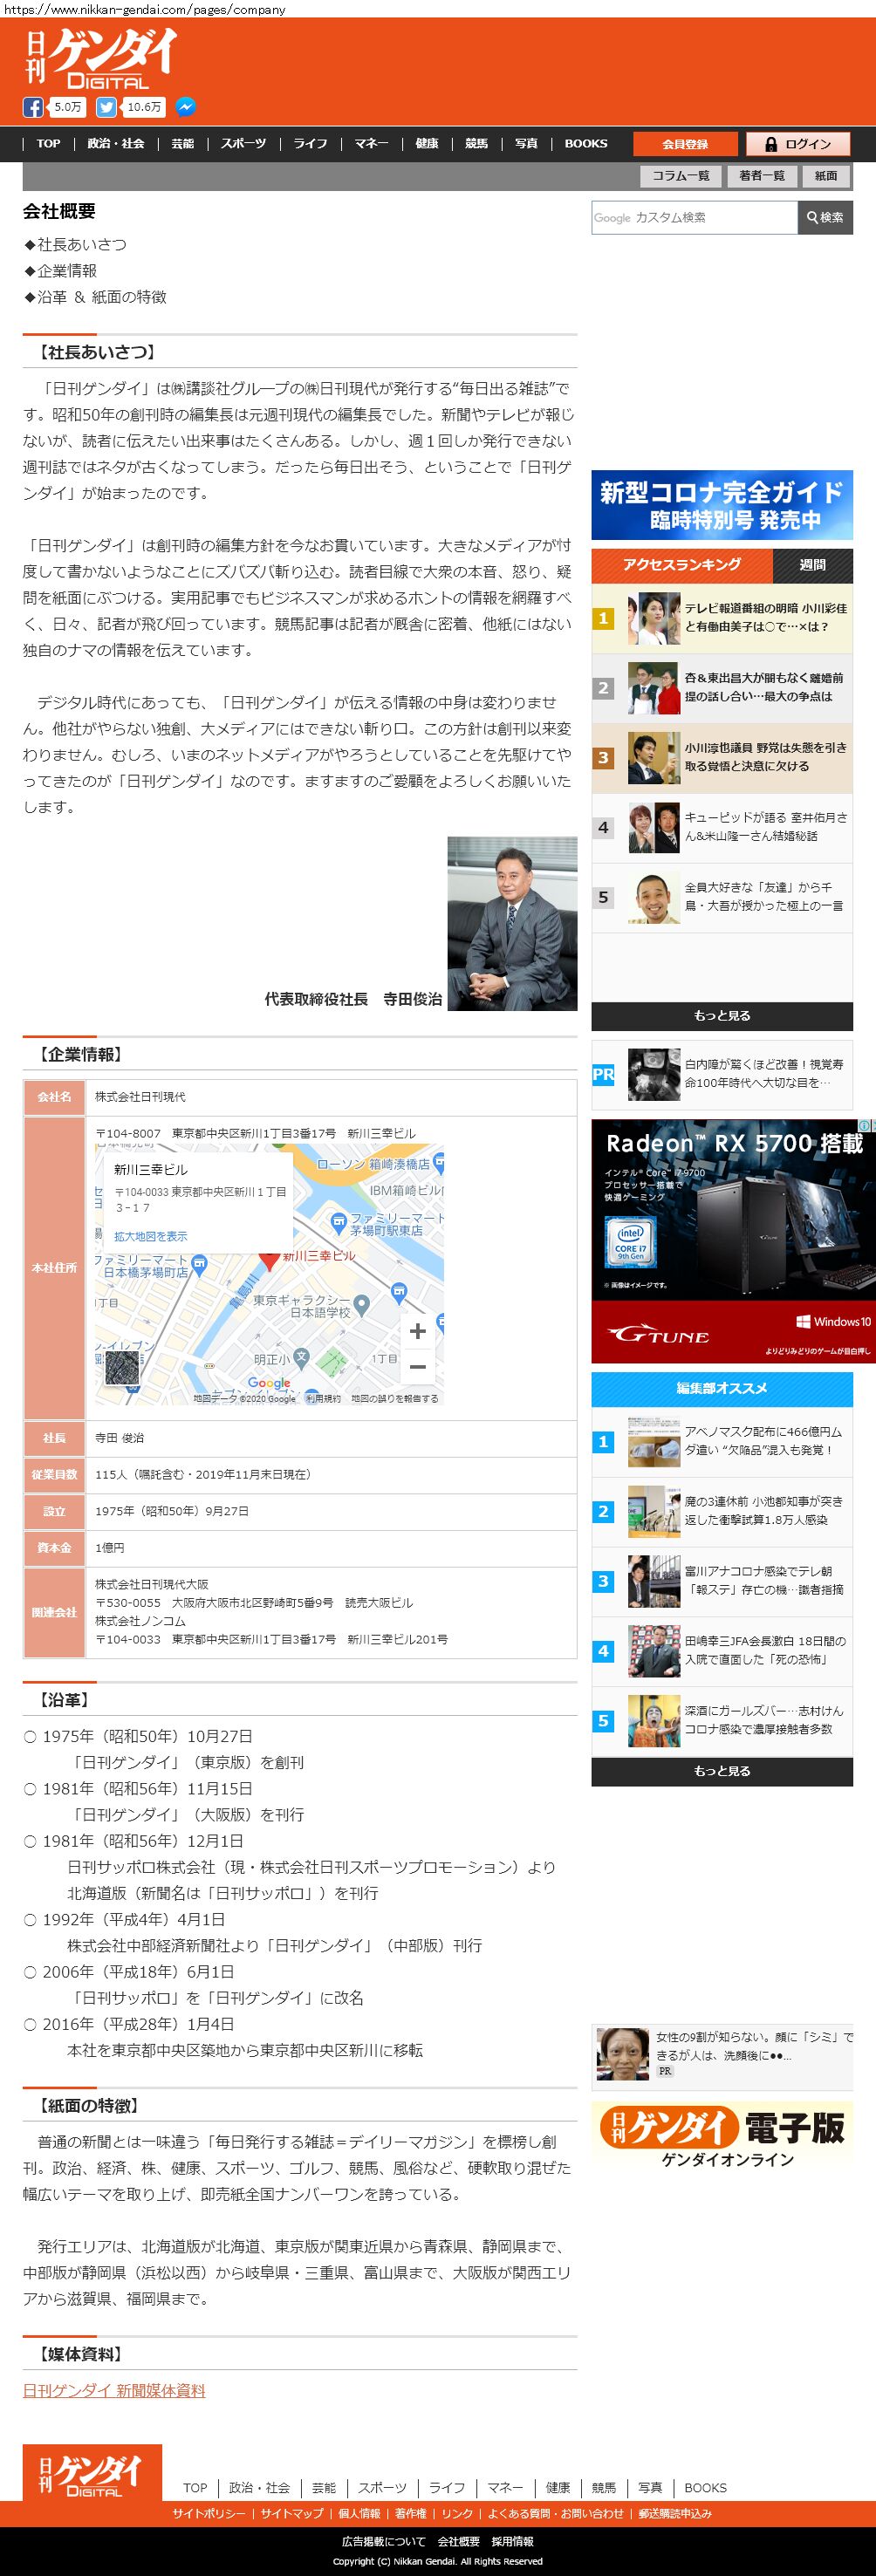Click the lock icon on ログイン button
Viewport: 876px width, 2576px height.
click(x=771, y=144)
